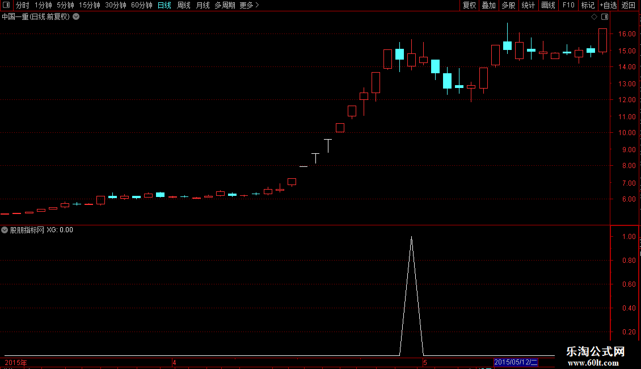Select the 15分钟 period tab

click(x=90, y=5)
